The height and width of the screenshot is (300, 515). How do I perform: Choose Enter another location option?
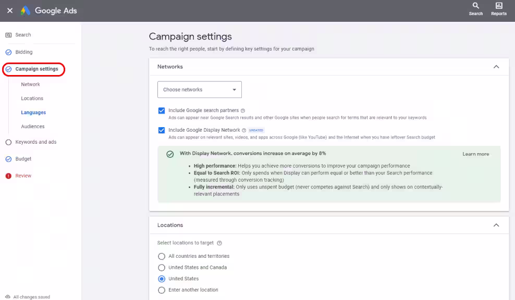coord(161,290)
